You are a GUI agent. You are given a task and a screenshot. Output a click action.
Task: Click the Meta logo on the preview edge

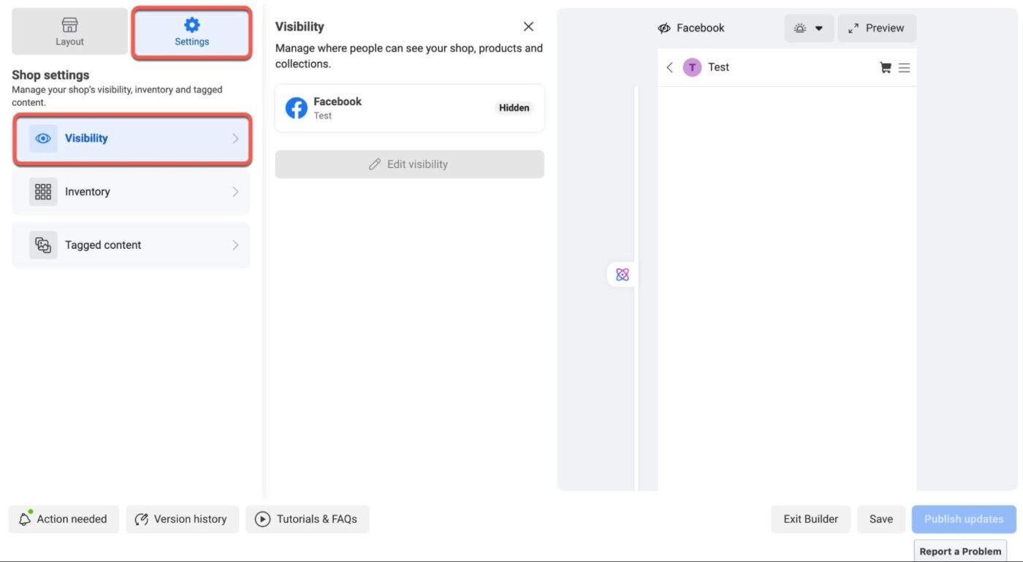622,274
